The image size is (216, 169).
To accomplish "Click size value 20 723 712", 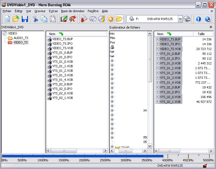I will coord(204,49).
